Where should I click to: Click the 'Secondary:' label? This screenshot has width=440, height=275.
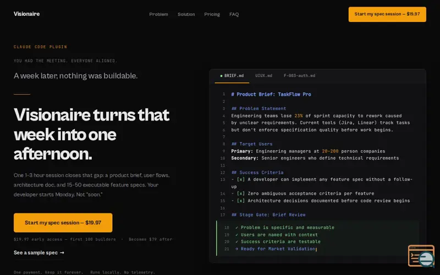[245, 158]
